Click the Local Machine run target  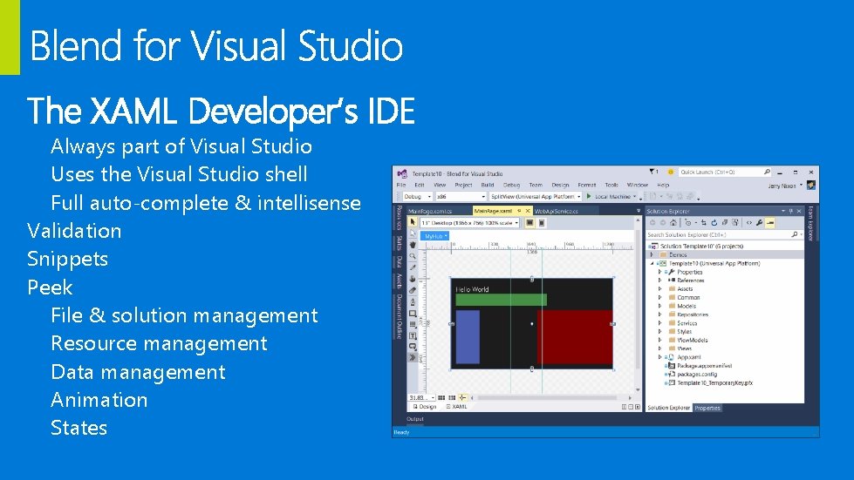pyautogui.click(x=612, y=196)
